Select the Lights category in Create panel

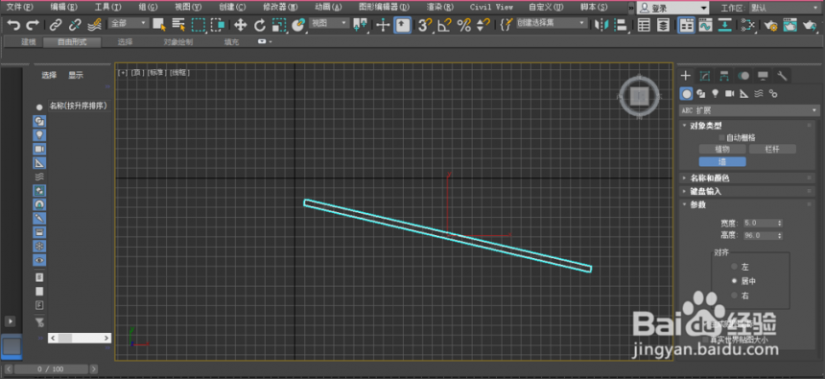pos(715,93)
